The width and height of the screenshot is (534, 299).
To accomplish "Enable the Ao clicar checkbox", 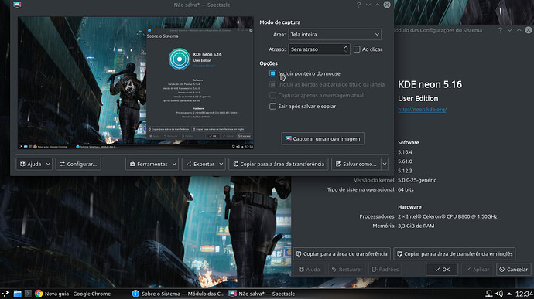I will click(357, 49).
